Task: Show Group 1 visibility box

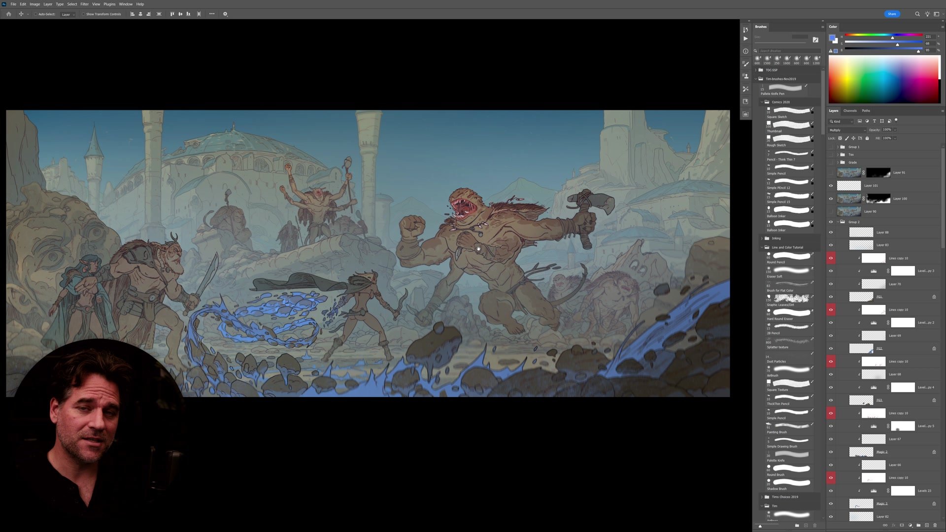Action: (x=831, y=147)
